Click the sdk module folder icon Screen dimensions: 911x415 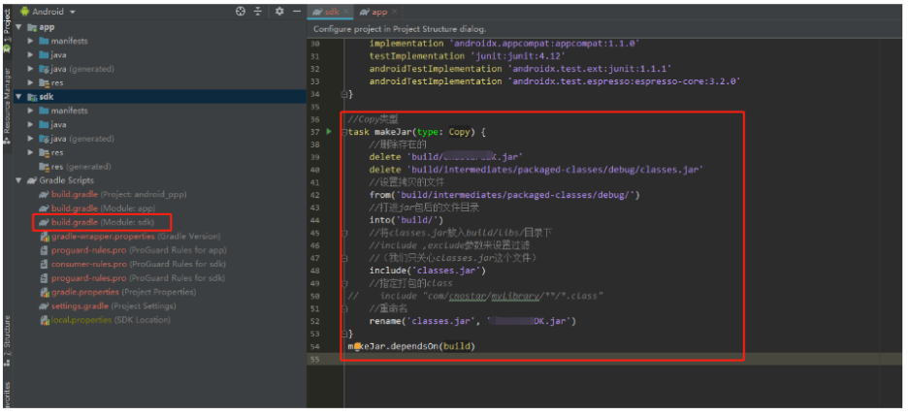(x=32, y=97)
